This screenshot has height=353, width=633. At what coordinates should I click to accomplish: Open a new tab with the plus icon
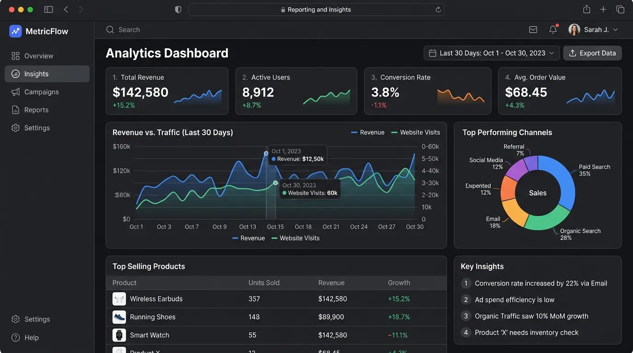(603, 10)
